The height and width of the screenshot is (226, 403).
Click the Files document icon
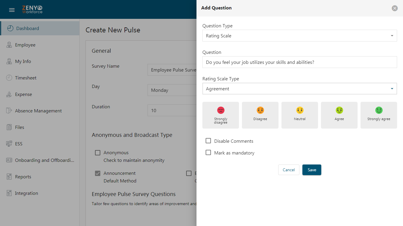coord(9,127)
